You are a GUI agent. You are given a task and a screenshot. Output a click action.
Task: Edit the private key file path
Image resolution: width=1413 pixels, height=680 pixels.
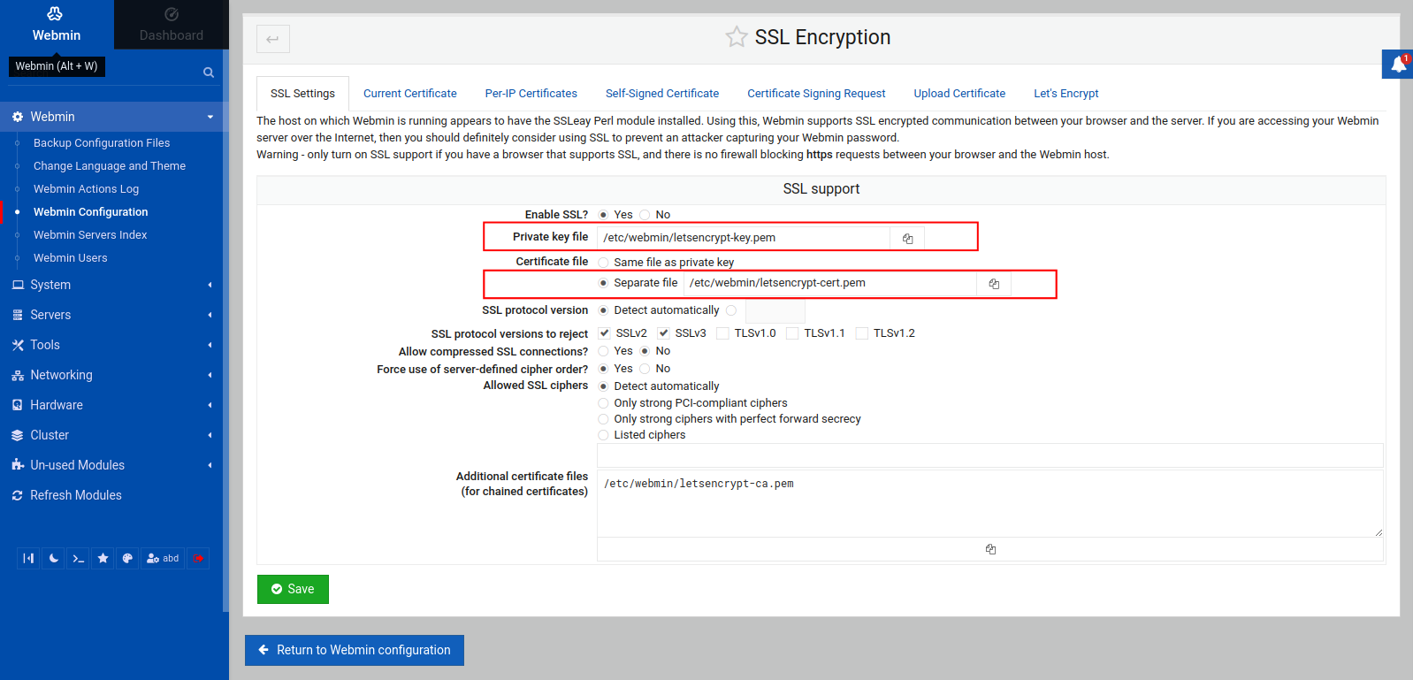click(x=744, y=238)
